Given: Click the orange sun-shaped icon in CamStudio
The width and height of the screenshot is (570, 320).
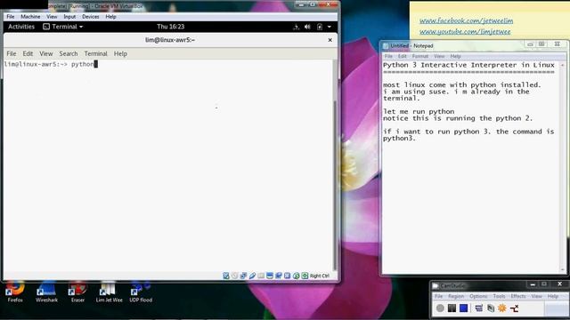Looking at the screenshot, I should coord(502,308).
